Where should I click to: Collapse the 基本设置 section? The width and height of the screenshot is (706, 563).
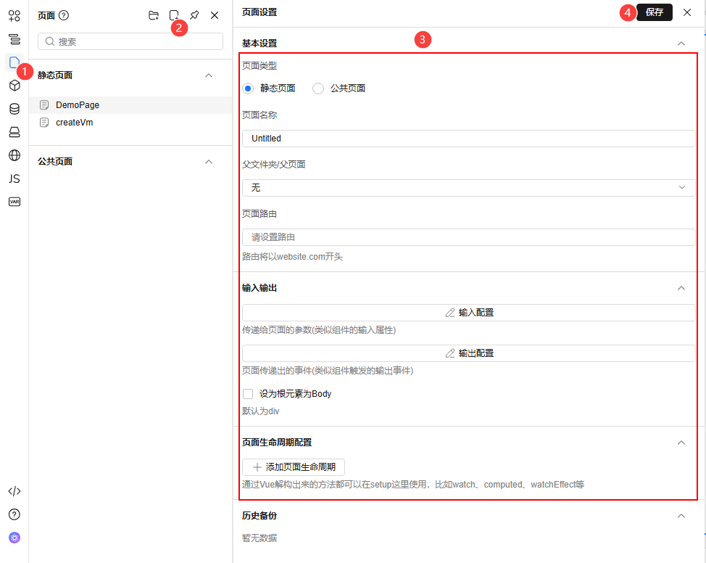(681, 44)
